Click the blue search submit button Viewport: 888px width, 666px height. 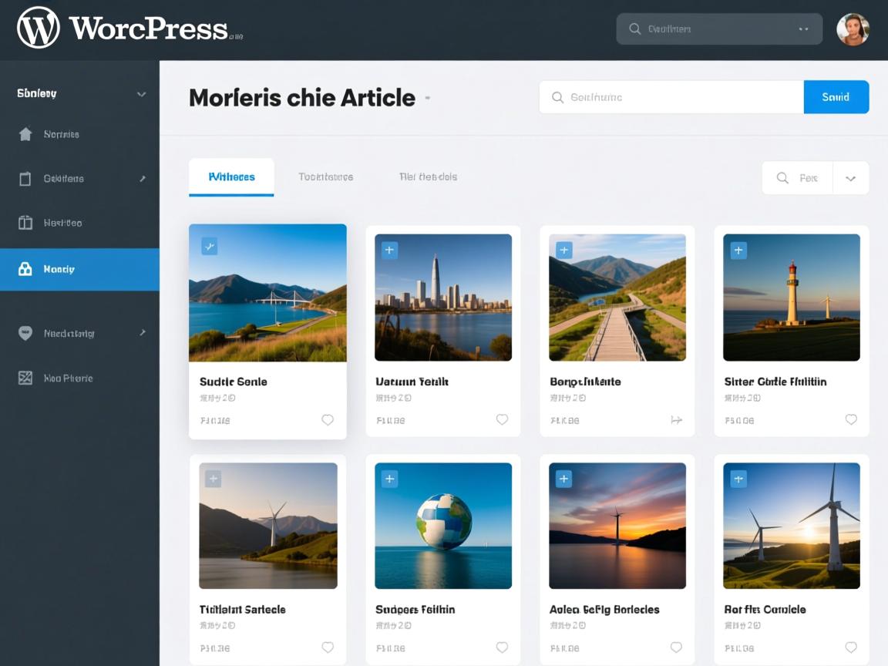[x=836, y=97]
